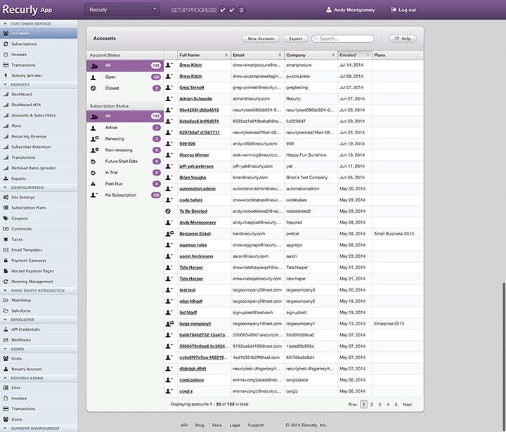The height and width of the screenshot is (432, 506).
Task: Click setup progress step 3 indicator
Action: click(x=242, y=10)
